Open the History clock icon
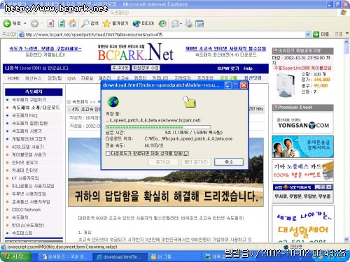The image size is (350, 262). tap(162, 23)
